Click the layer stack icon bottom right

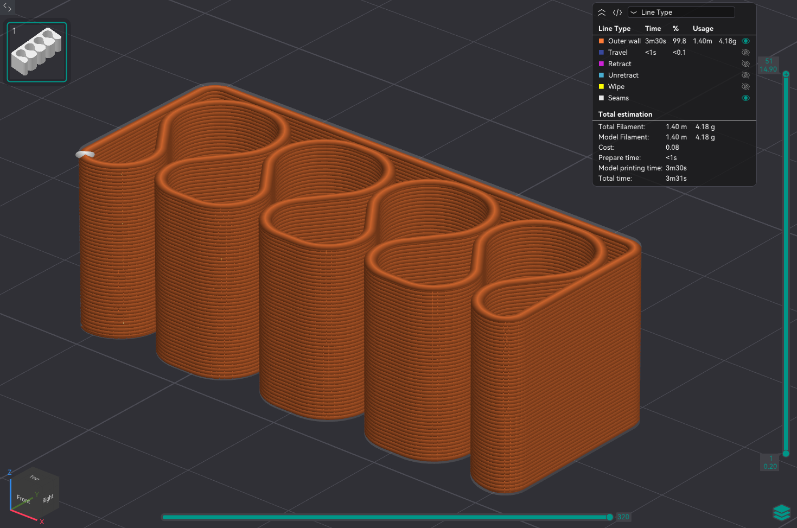click(x=781, y=512)
